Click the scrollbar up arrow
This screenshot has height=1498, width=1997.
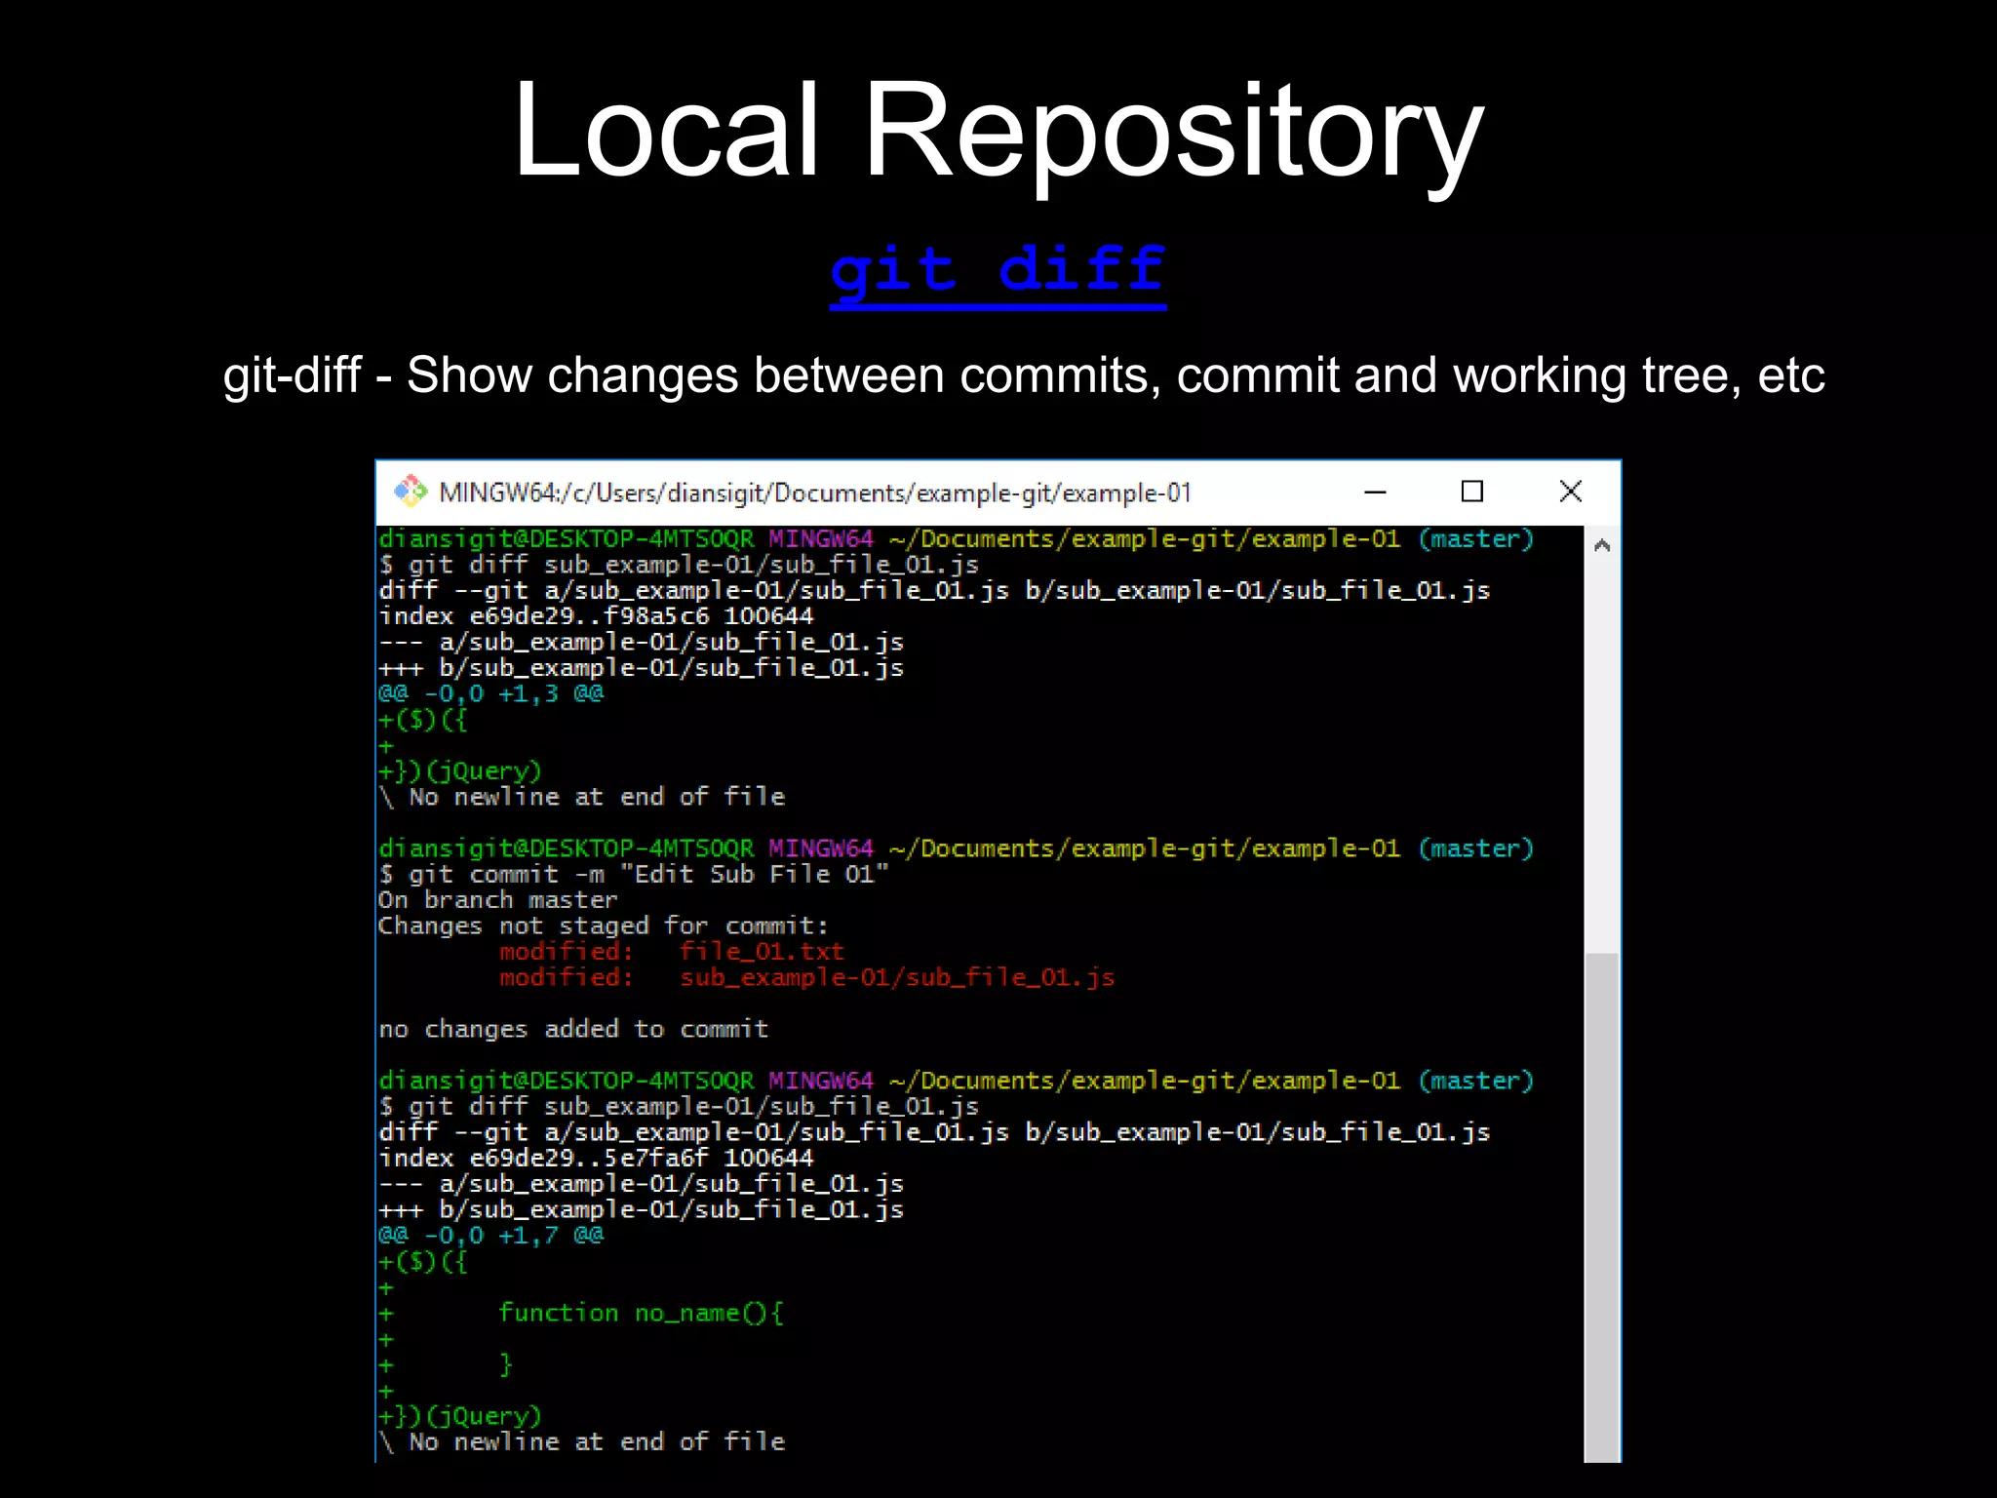(1601, 545)
